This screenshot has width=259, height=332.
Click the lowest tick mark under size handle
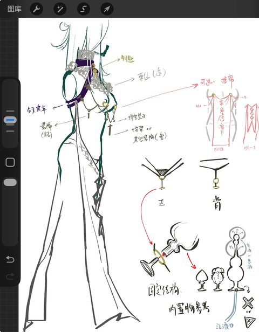[x=10, y=132]
